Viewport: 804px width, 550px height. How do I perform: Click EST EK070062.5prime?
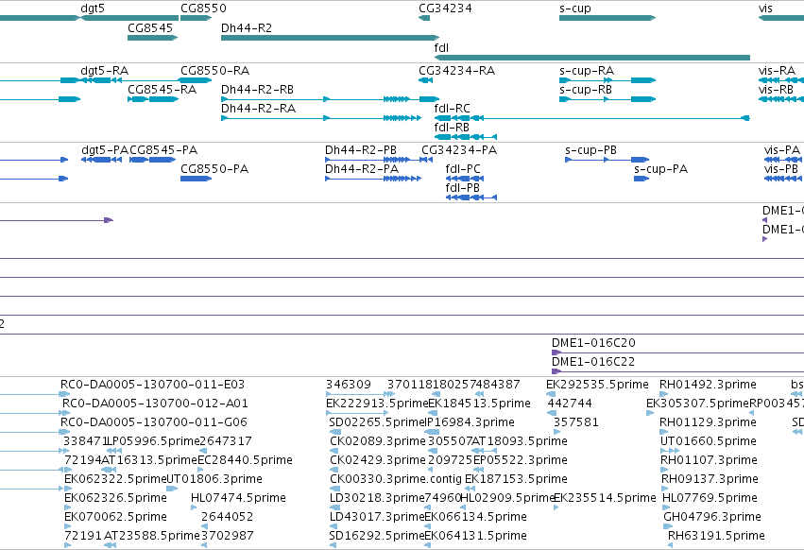[x=115, y=517]
